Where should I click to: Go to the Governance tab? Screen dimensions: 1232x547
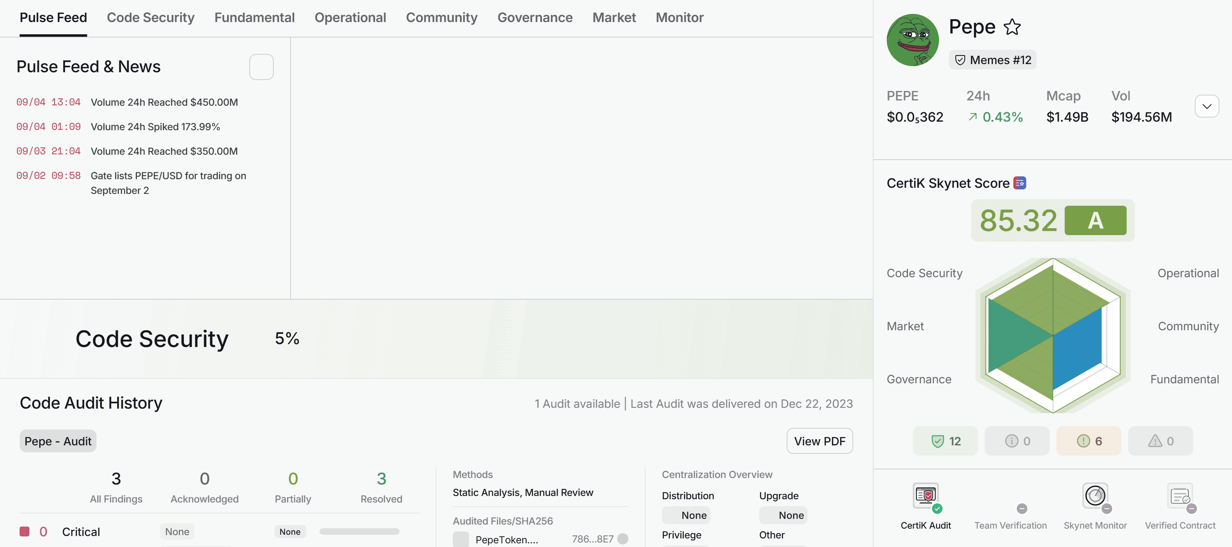[535, 18]
